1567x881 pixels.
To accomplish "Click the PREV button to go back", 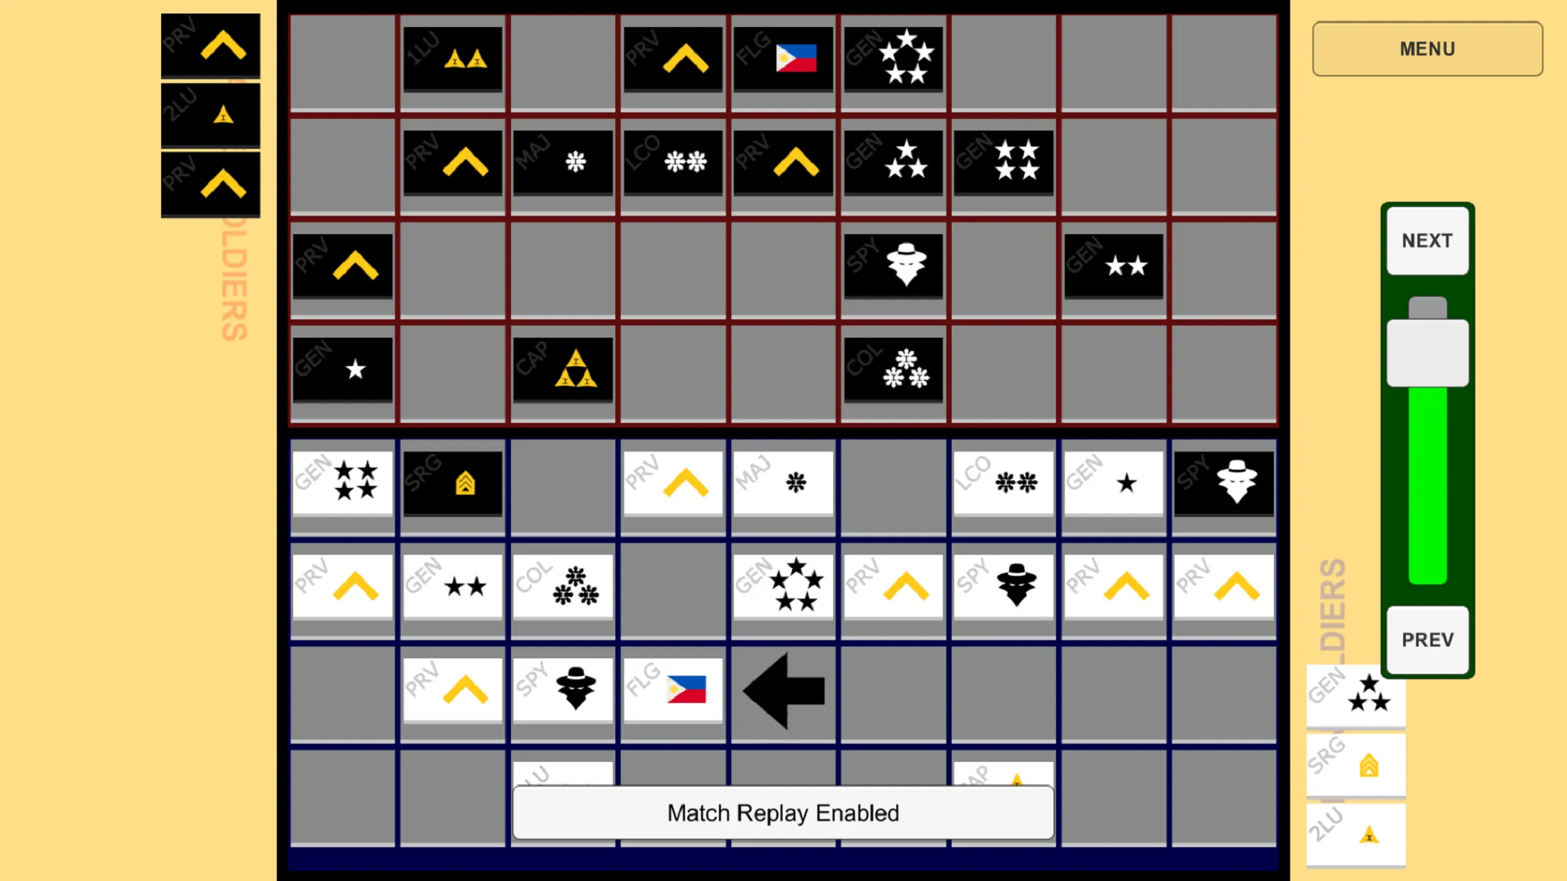I will coord(1427,638).
